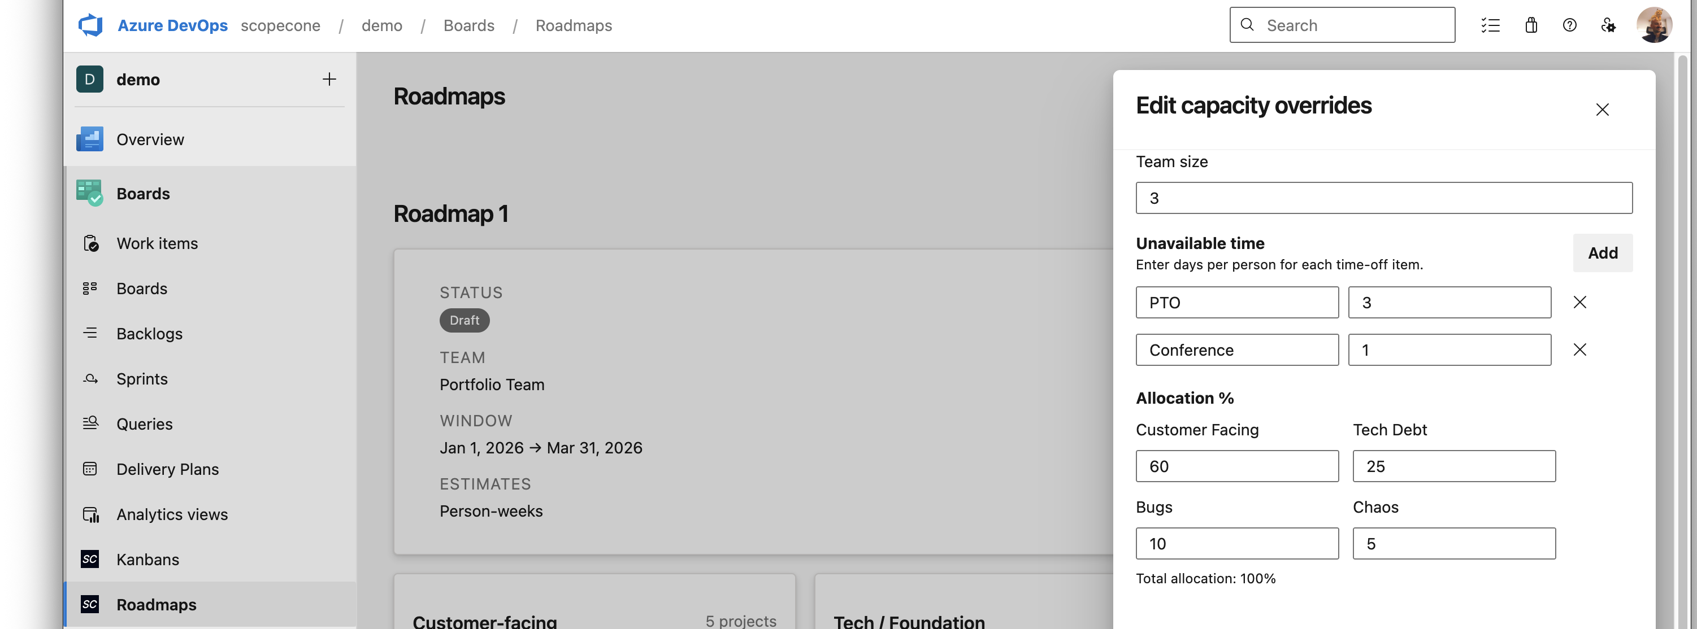Open the User settings icon
The width and height of the screenshot is (1697, 629).
(1608, 25)
